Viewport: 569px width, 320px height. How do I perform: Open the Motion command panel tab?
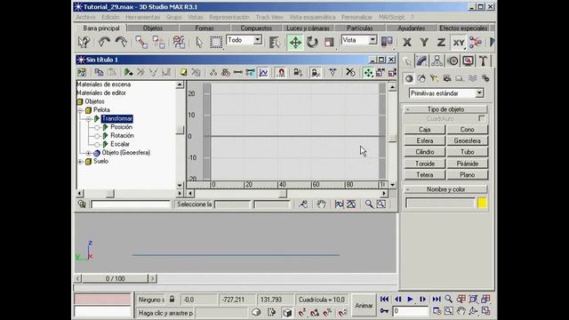click(x=453, y=60)
